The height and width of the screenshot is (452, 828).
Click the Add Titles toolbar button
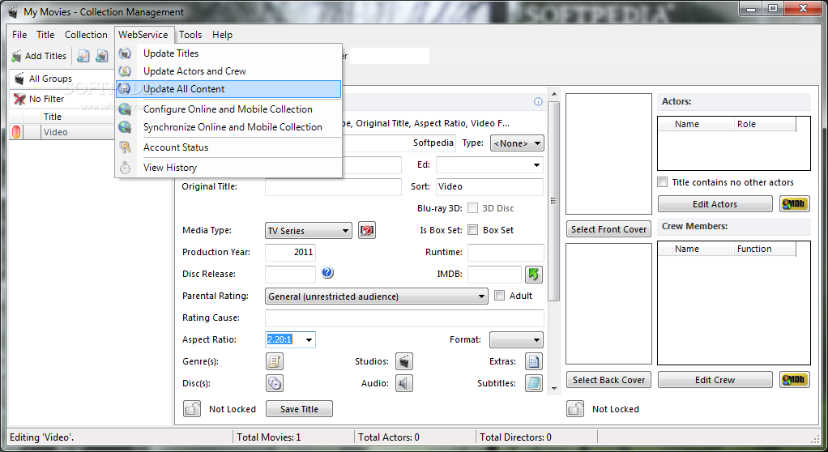tap(40, 55)
